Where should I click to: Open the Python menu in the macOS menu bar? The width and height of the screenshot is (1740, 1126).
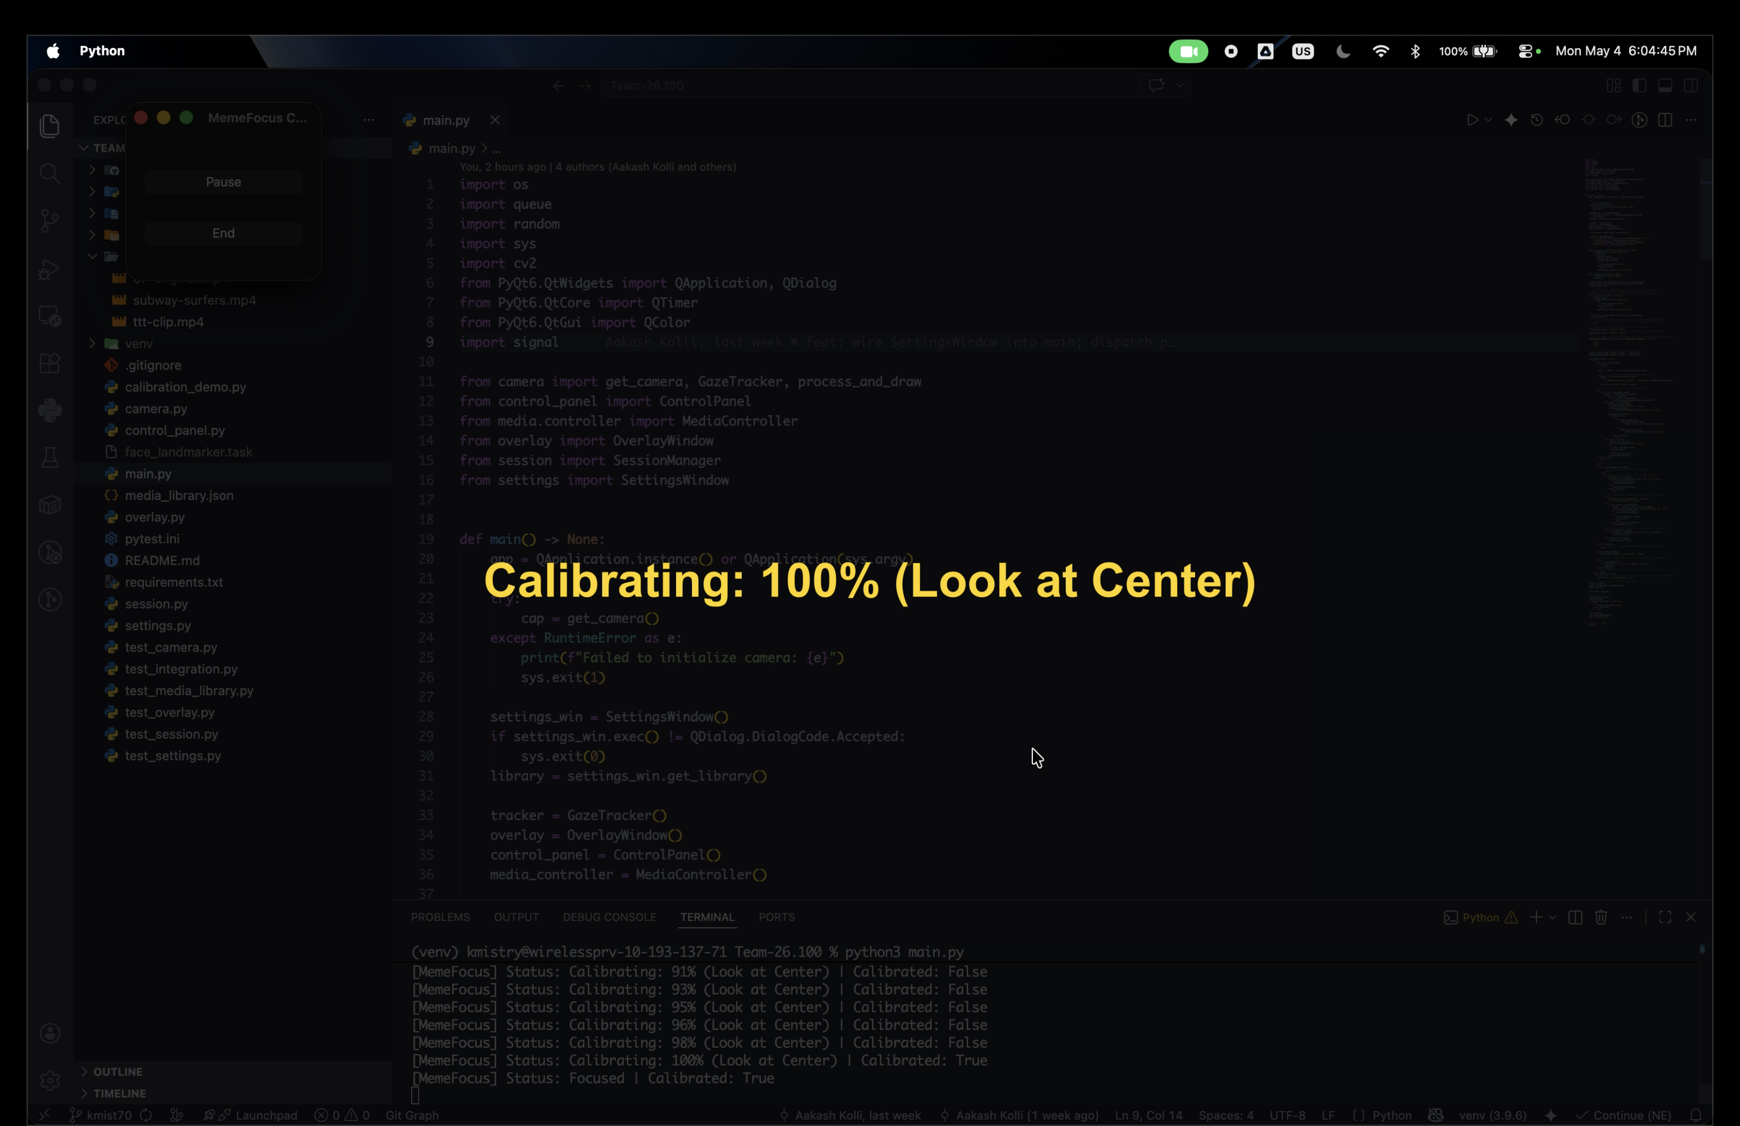tap(102, 51)
